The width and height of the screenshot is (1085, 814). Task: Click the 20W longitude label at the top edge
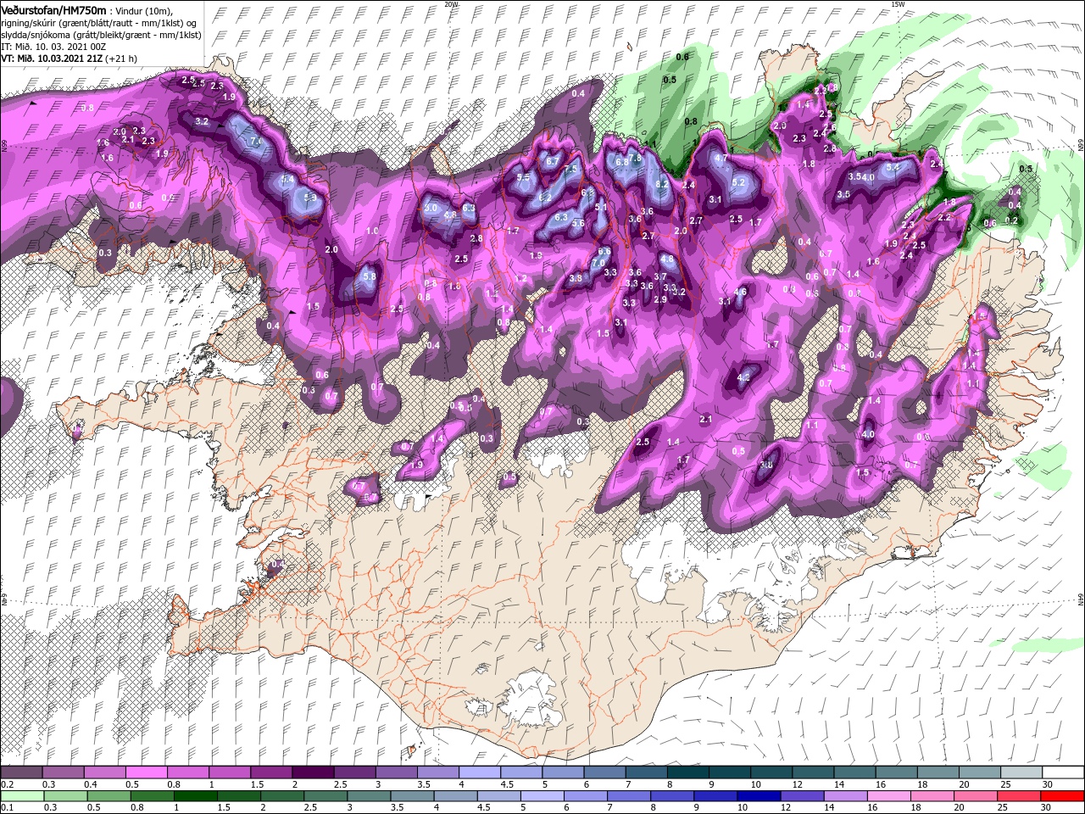click(451, 3)
